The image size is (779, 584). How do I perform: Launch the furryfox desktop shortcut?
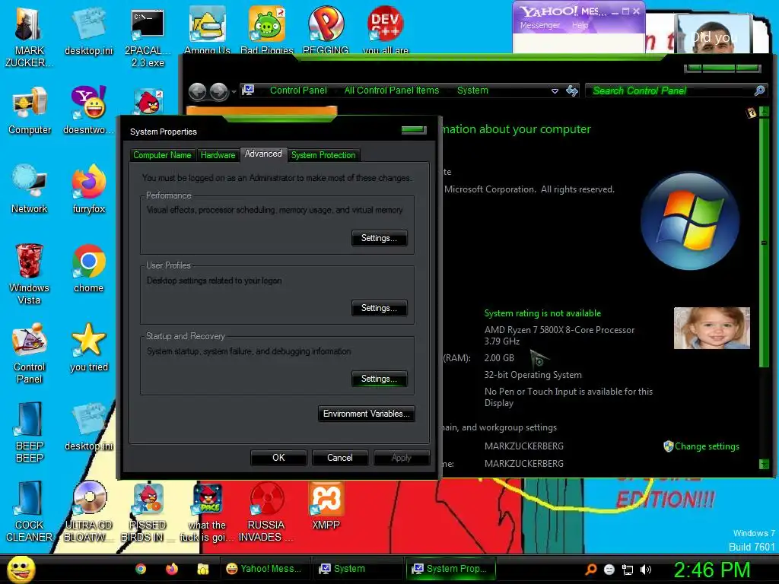click(x=88, y=189)
